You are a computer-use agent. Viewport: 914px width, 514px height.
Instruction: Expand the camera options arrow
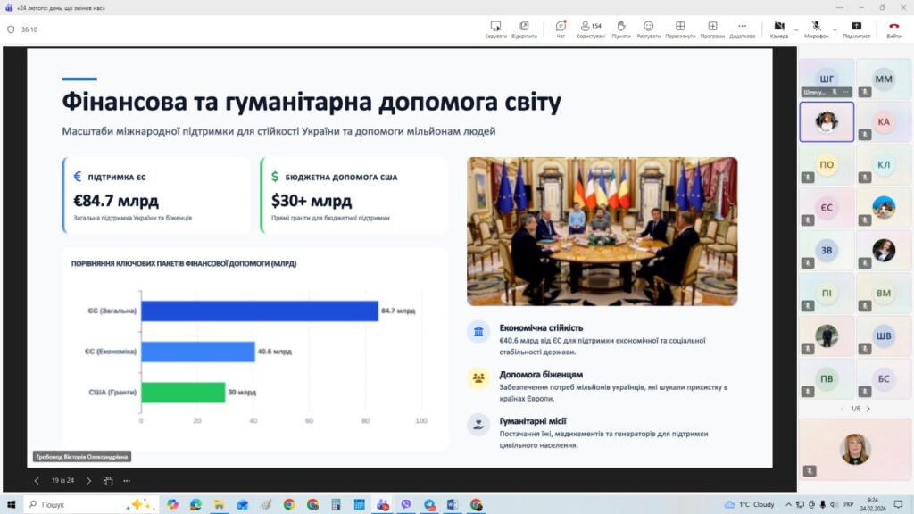click(795, 29)
